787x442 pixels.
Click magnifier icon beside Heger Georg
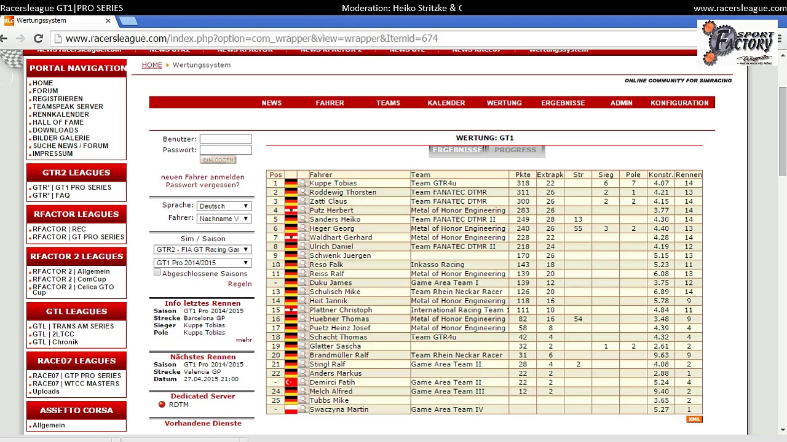303,228
